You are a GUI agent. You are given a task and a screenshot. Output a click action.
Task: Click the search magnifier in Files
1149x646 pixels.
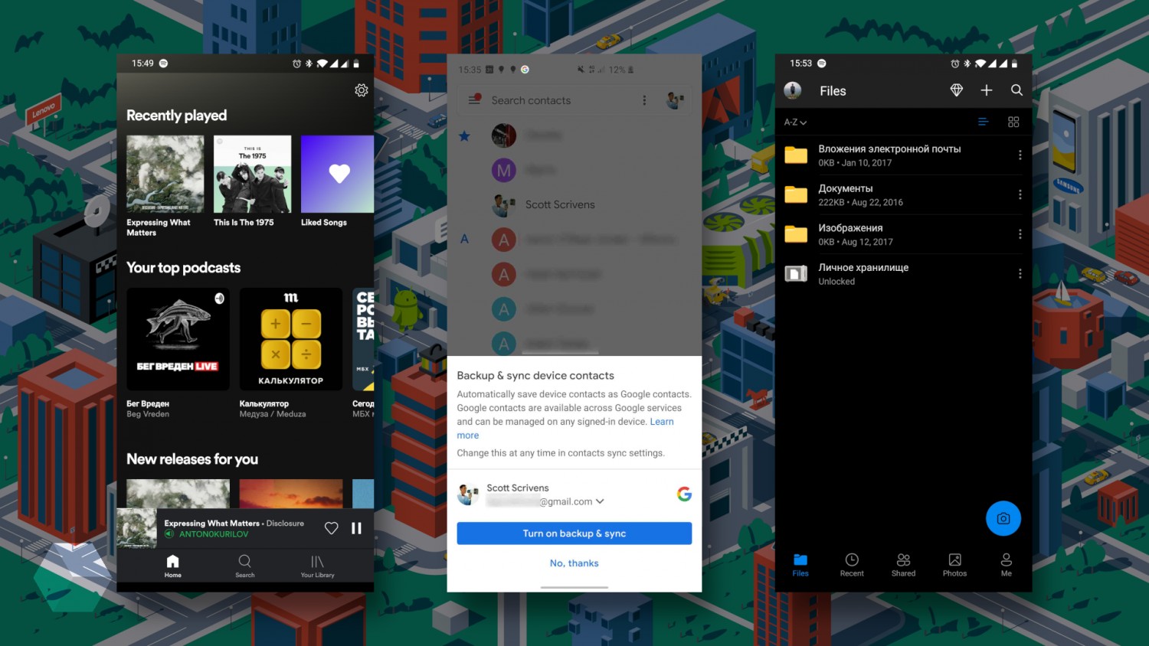1016,90
